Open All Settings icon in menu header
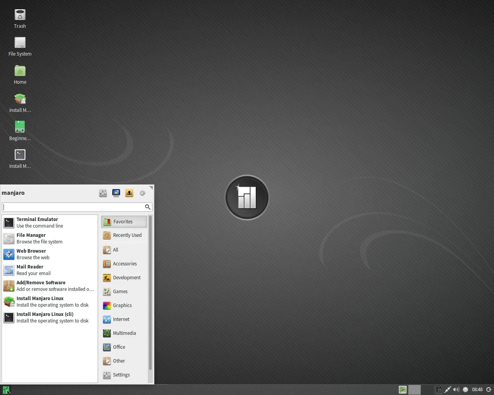Viewport: 494px width, 395px height. (103, 193)
